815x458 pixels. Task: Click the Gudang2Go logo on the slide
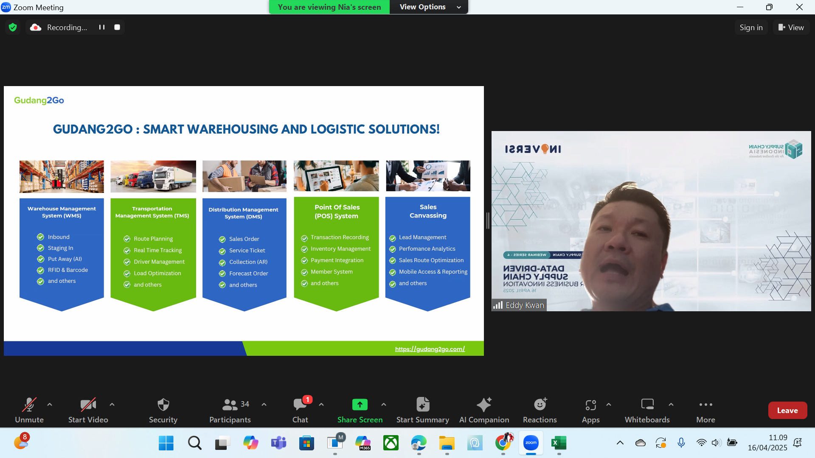point(39,101)
